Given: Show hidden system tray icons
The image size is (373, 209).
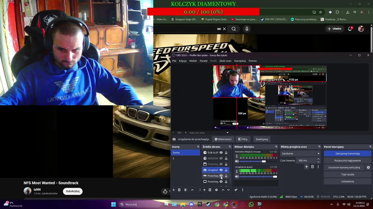Looking at the screenshot, I should tap(331, 204).
